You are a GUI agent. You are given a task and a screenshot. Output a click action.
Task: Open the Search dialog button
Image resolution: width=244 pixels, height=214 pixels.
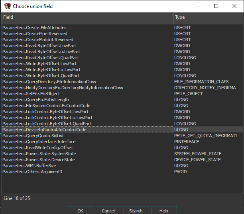pyautogui.click(x=136, y=210)
